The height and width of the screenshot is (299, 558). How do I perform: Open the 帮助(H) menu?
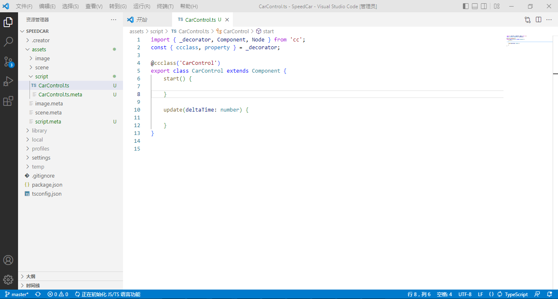189,6
